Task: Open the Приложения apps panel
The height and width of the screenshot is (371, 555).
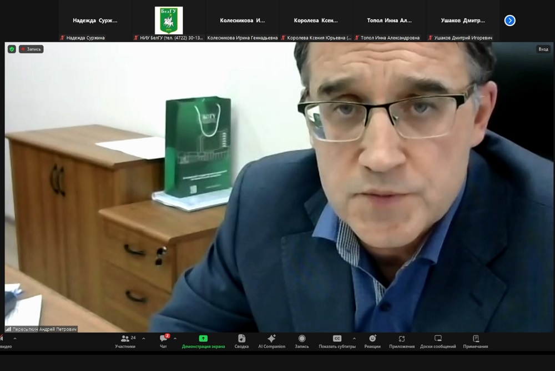Action: [x=401, y=341]
